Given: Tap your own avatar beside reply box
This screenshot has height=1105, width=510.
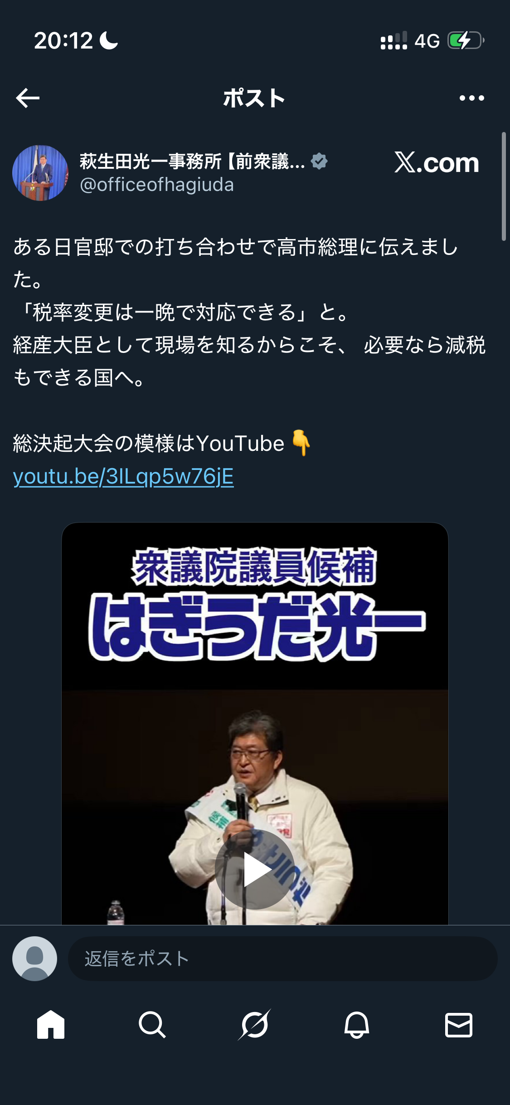Looking at the screenshot, I should pos(34,958).
